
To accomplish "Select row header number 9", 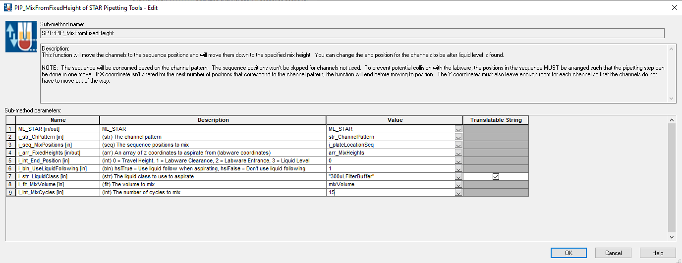I will (x=10, y=192).
